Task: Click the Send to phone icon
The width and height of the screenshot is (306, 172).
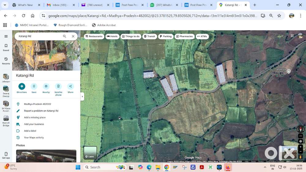Action: click(x=58, y=86)
